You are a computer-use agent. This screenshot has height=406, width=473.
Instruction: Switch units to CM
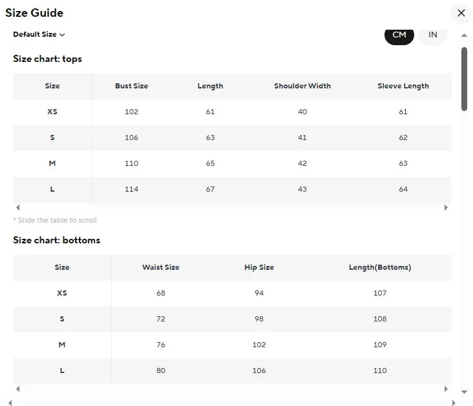399,35
